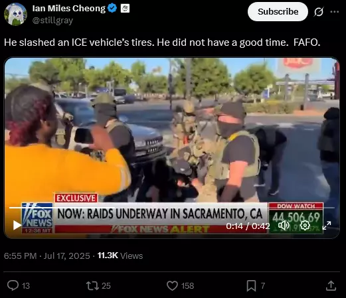Bookmark this post
The width and height of the screenshot is (346, 298).
(251, 285)
